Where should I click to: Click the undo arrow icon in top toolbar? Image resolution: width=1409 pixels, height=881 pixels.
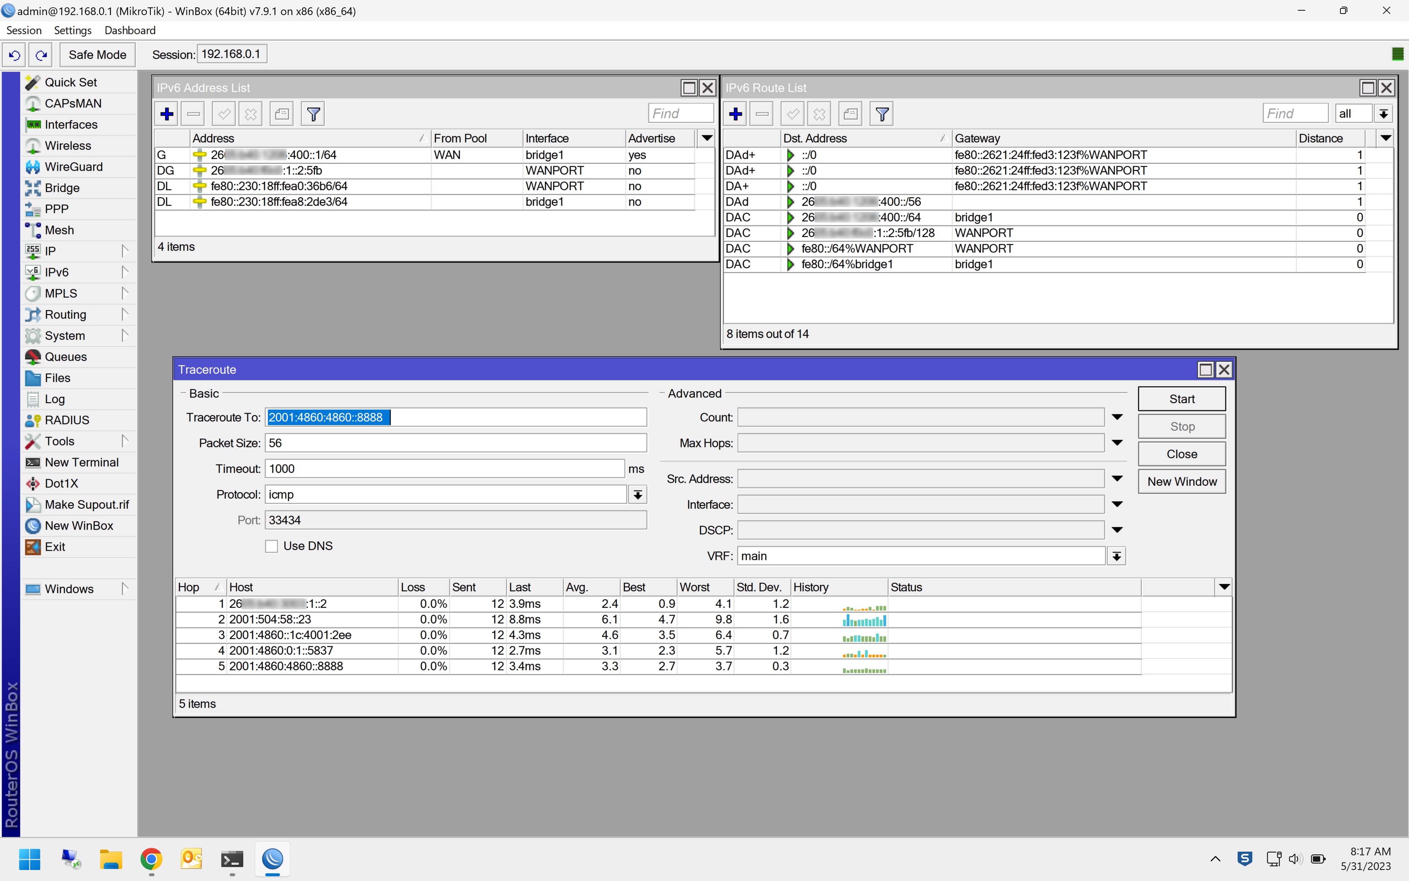[x=15, y=55]
